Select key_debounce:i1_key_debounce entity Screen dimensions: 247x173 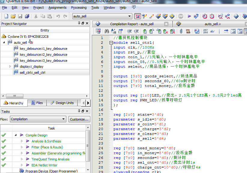[44, 49]
